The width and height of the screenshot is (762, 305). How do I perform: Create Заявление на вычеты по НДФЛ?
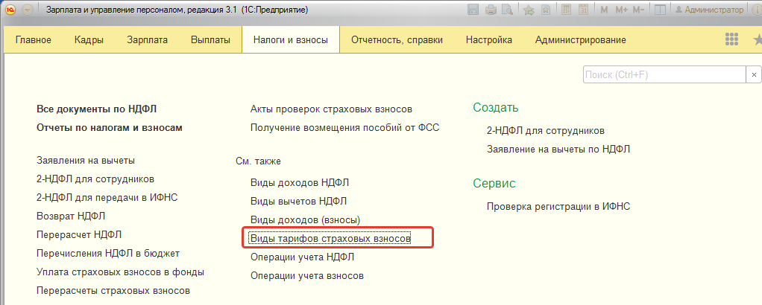(558, 150)
